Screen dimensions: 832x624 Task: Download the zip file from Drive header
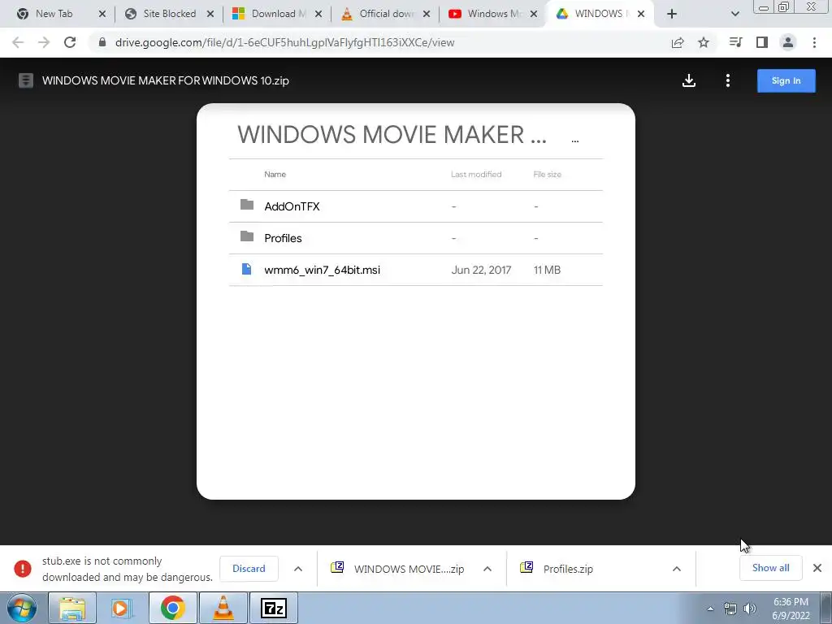689,80
